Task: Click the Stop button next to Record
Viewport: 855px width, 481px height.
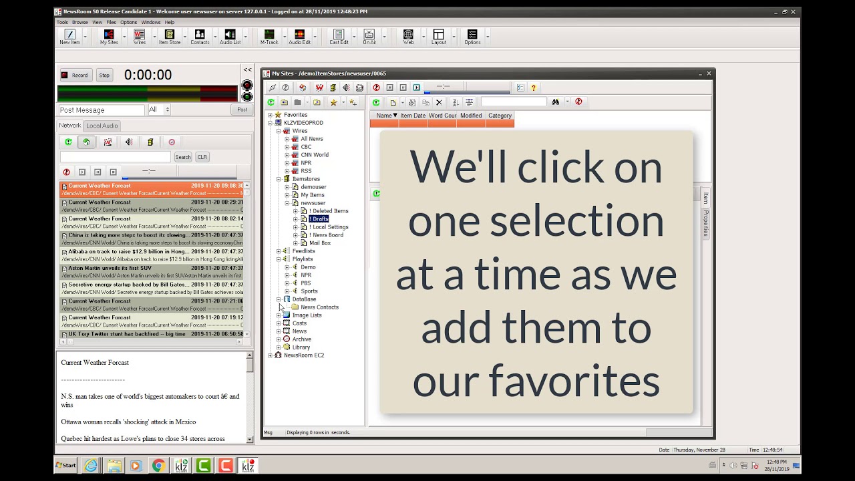Action: [x=104, y=75]
